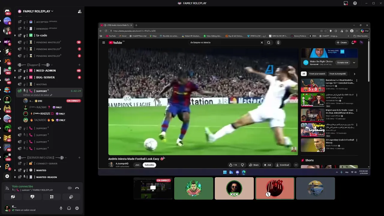Click the share screen button in the voice panel

point(32,197)
